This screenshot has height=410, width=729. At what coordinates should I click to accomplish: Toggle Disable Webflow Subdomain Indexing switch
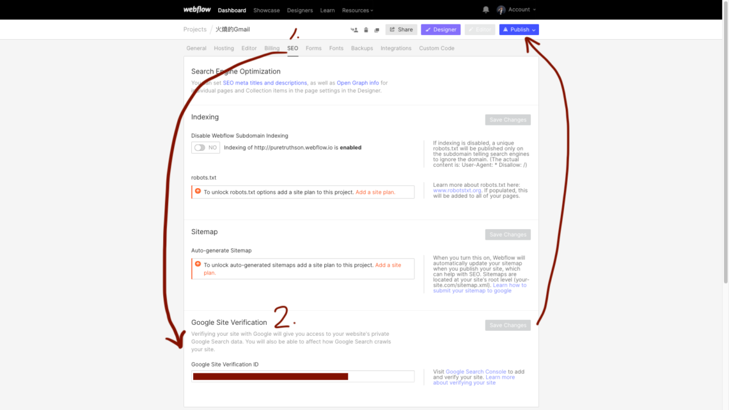tap(205, 148)
